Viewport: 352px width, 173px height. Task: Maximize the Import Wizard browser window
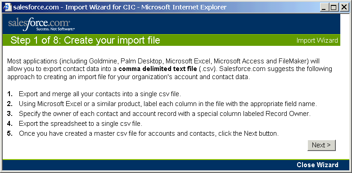pos(334,8)
